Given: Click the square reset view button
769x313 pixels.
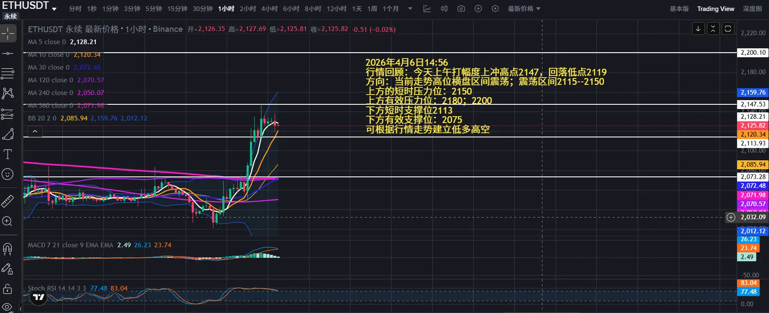Looking at the screenshot, I should pyautogui.click(x=728, y=29).
